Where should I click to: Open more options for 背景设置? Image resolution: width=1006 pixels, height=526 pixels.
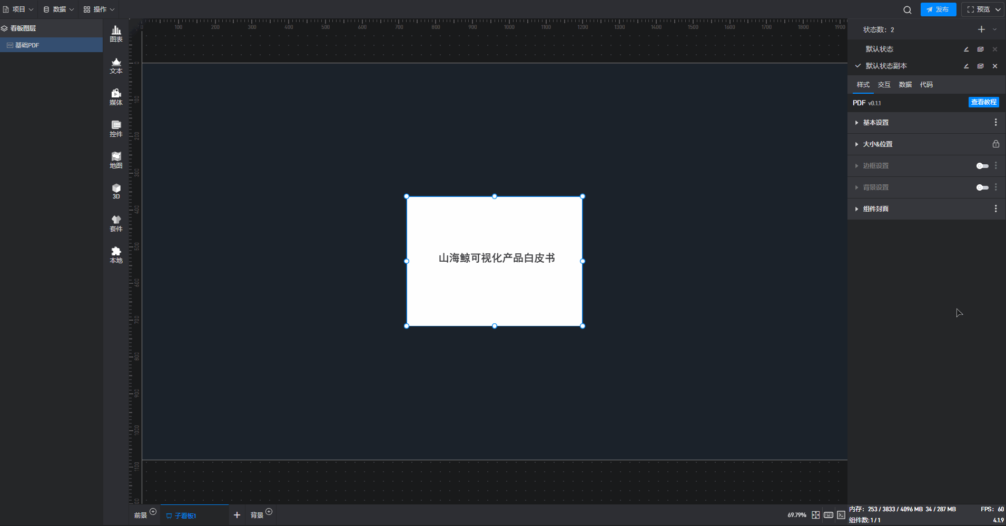tap(995, 187)
